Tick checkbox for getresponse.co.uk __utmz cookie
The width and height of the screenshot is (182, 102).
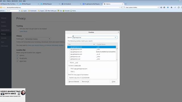[69, 59]
